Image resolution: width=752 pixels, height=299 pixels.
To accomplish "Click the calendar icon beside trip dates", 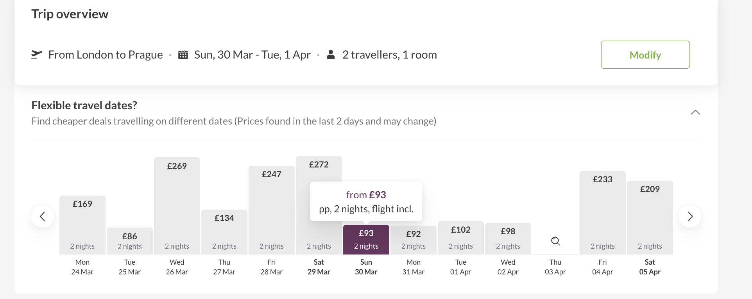I will pyautogui.click(x=183, y=55).
